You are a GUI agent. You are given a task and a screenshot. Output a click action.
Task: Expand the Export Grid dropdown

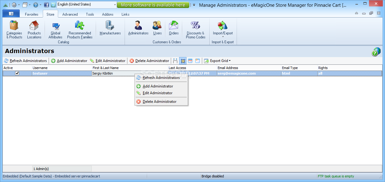point(230,61)
